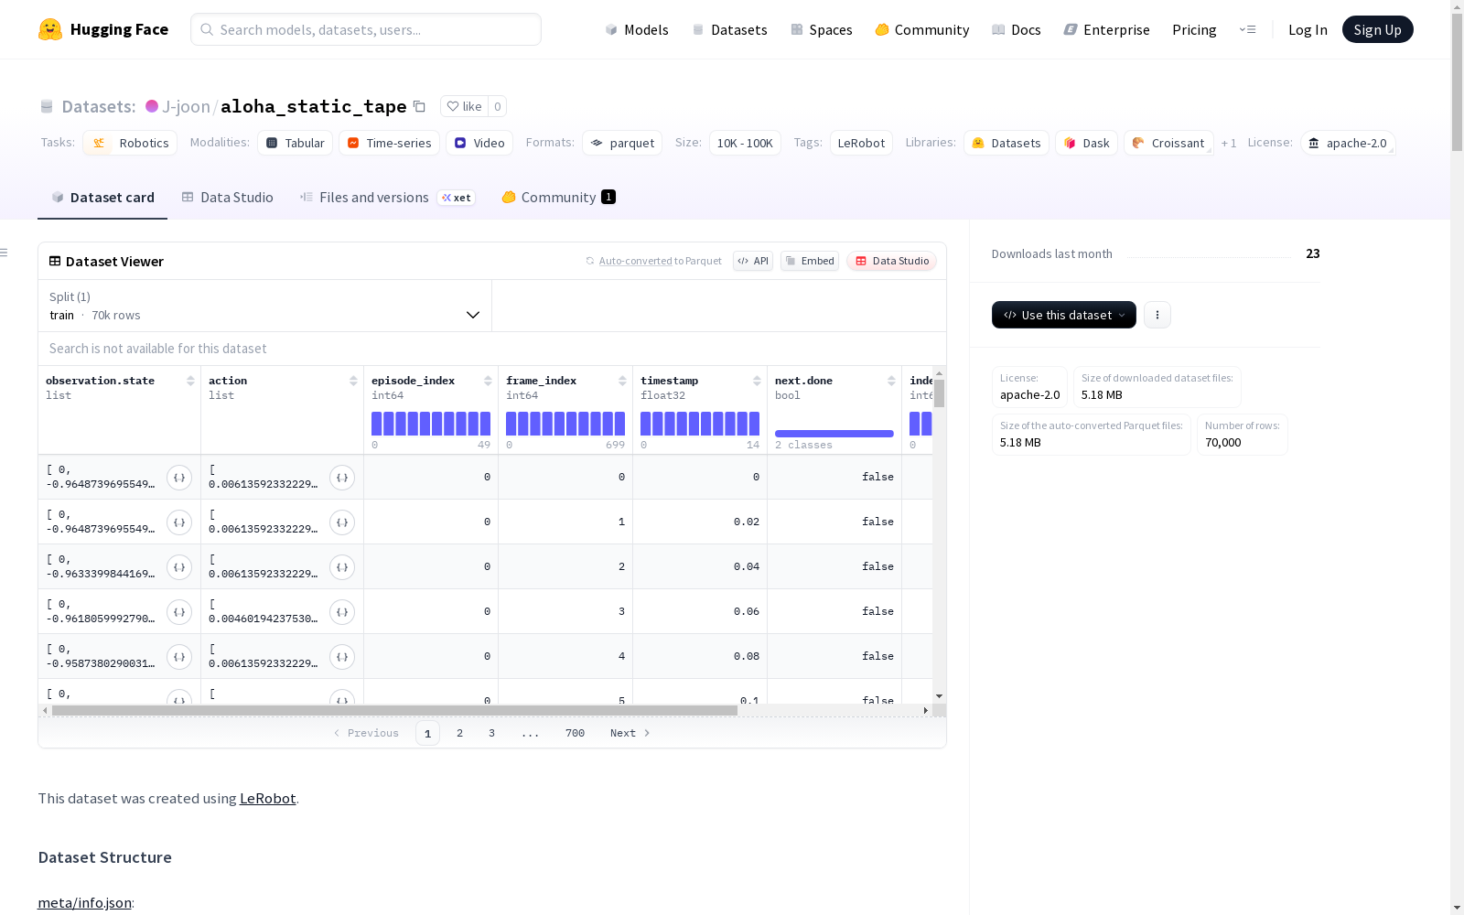
Task: Expand JSON for action at frame_index 3
Action: point(342,612)
